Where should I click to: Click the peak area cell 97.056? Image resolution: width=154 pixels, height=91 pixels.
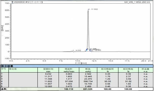click(x=69, y=81)
